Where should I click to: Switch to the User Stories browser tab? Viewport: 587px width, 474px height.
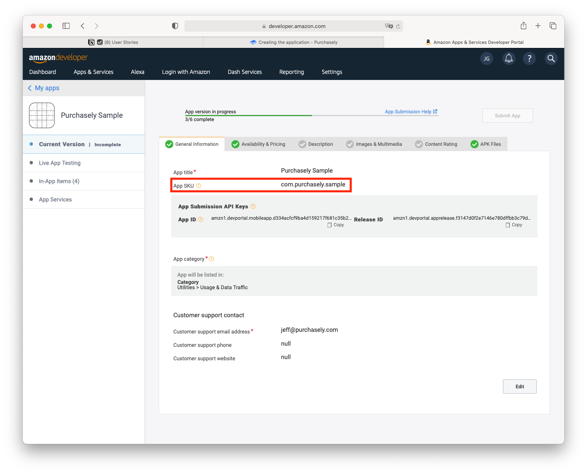click(x=113, y=42)
